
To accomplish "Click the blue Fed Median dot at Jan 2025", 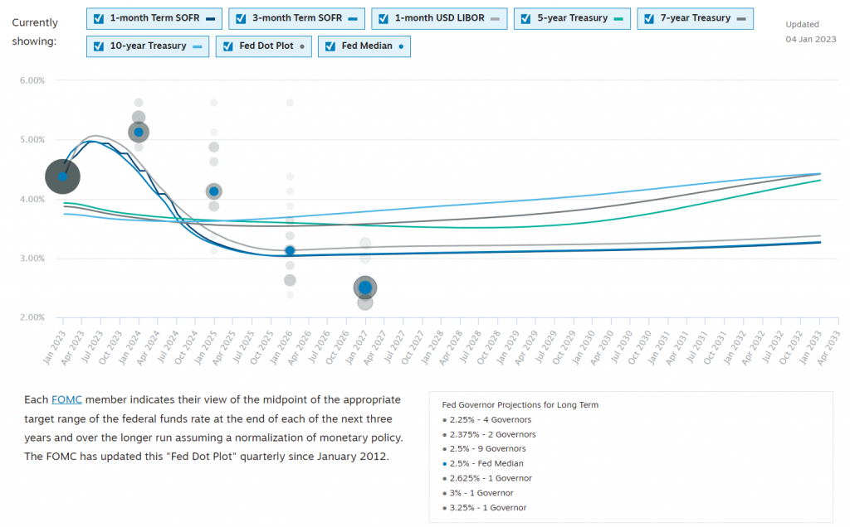I will tap(214, 191).
